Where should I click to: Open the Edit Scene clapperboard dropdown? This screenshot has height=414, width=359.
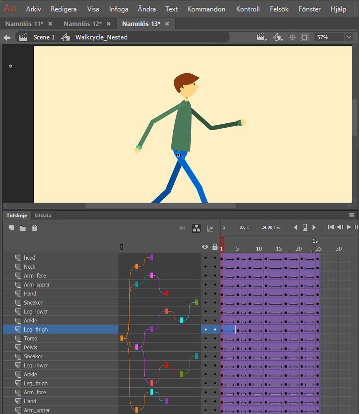tap(262, 37)
